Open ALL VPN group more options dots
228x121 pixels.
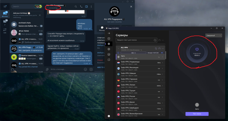point(163,48)
